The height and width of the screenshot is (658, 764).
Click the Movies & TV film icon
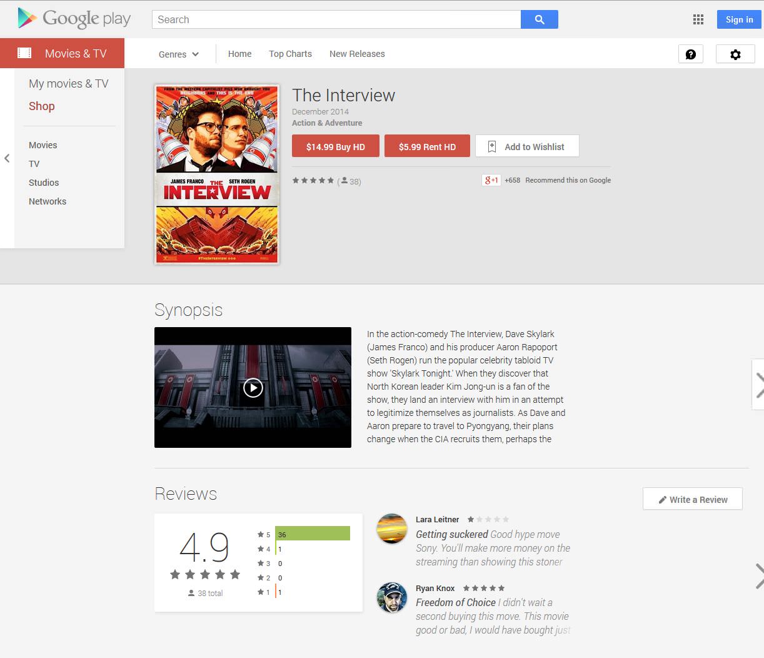(x=24, y=53)
